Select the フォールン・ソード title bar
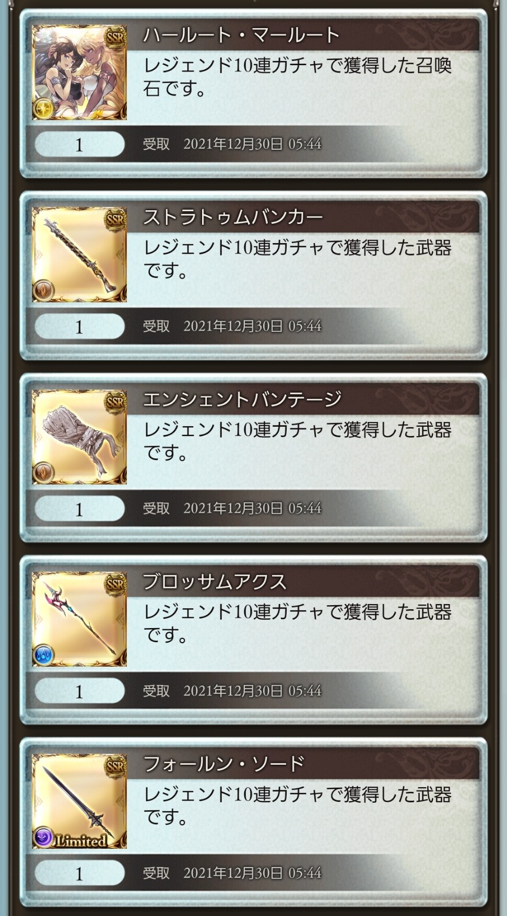The height and width of the screenshot is (916, 507). [304, 764]
